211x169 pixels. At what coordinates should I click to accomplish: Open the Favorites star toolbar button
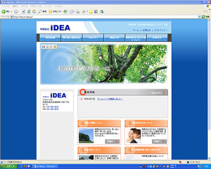tap(55, 12)
